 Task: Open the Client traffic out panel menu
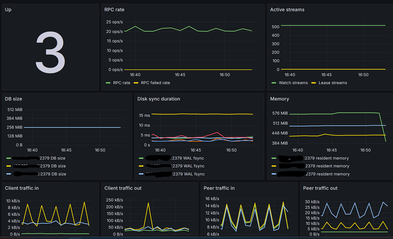pos(123,188)
